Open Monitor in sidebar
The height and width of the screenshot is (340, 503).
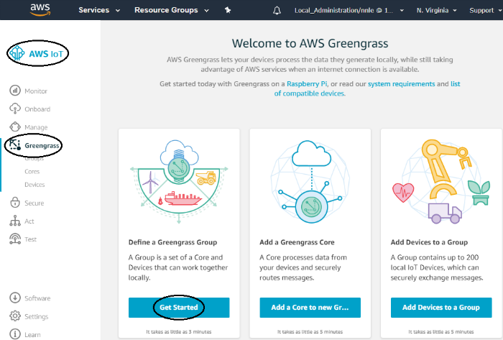[x=36, y=91]
